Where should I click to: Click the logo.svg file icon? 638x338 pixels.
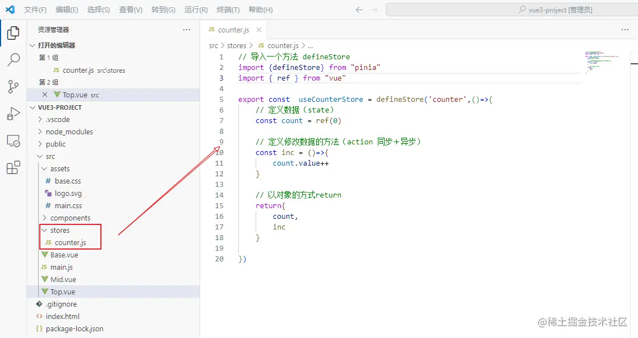[x=48, y=193]
